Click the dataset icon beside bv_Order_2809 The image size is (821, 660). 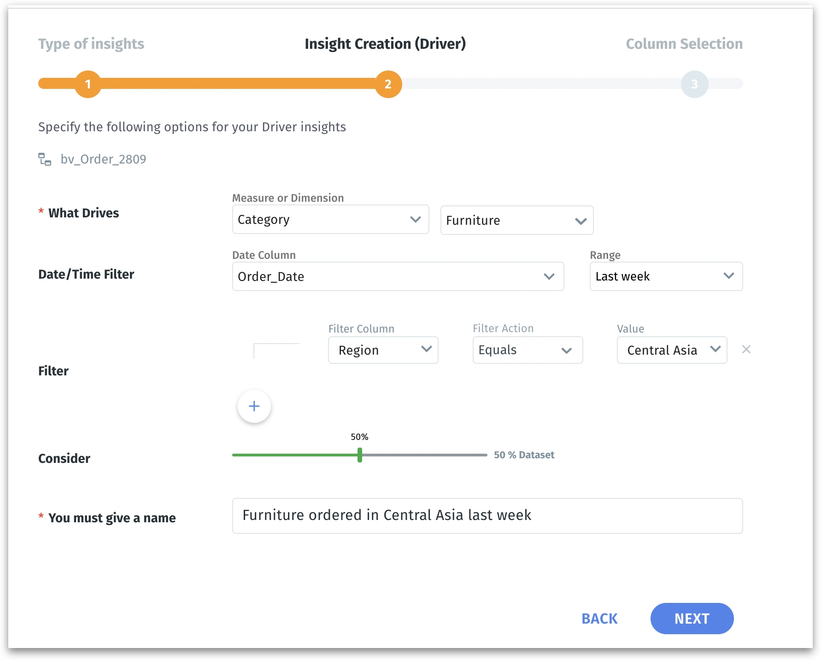[45, 159]
